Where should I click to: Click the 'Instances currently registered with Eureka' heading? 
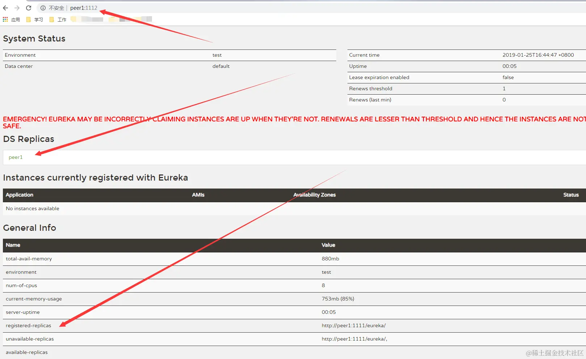pos(96,178)
